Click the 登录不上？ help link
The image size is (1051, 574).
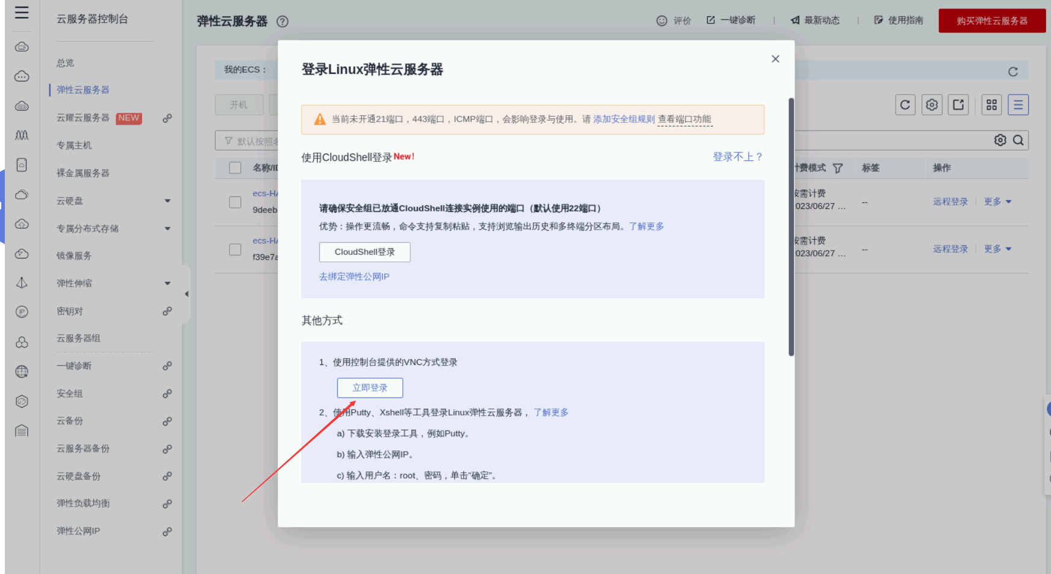(x=738, y=157)
